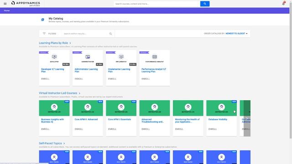Click the Implementer role icon
Image resolution: width=292 pixels, height=164 pixels.
coord(121,56)
